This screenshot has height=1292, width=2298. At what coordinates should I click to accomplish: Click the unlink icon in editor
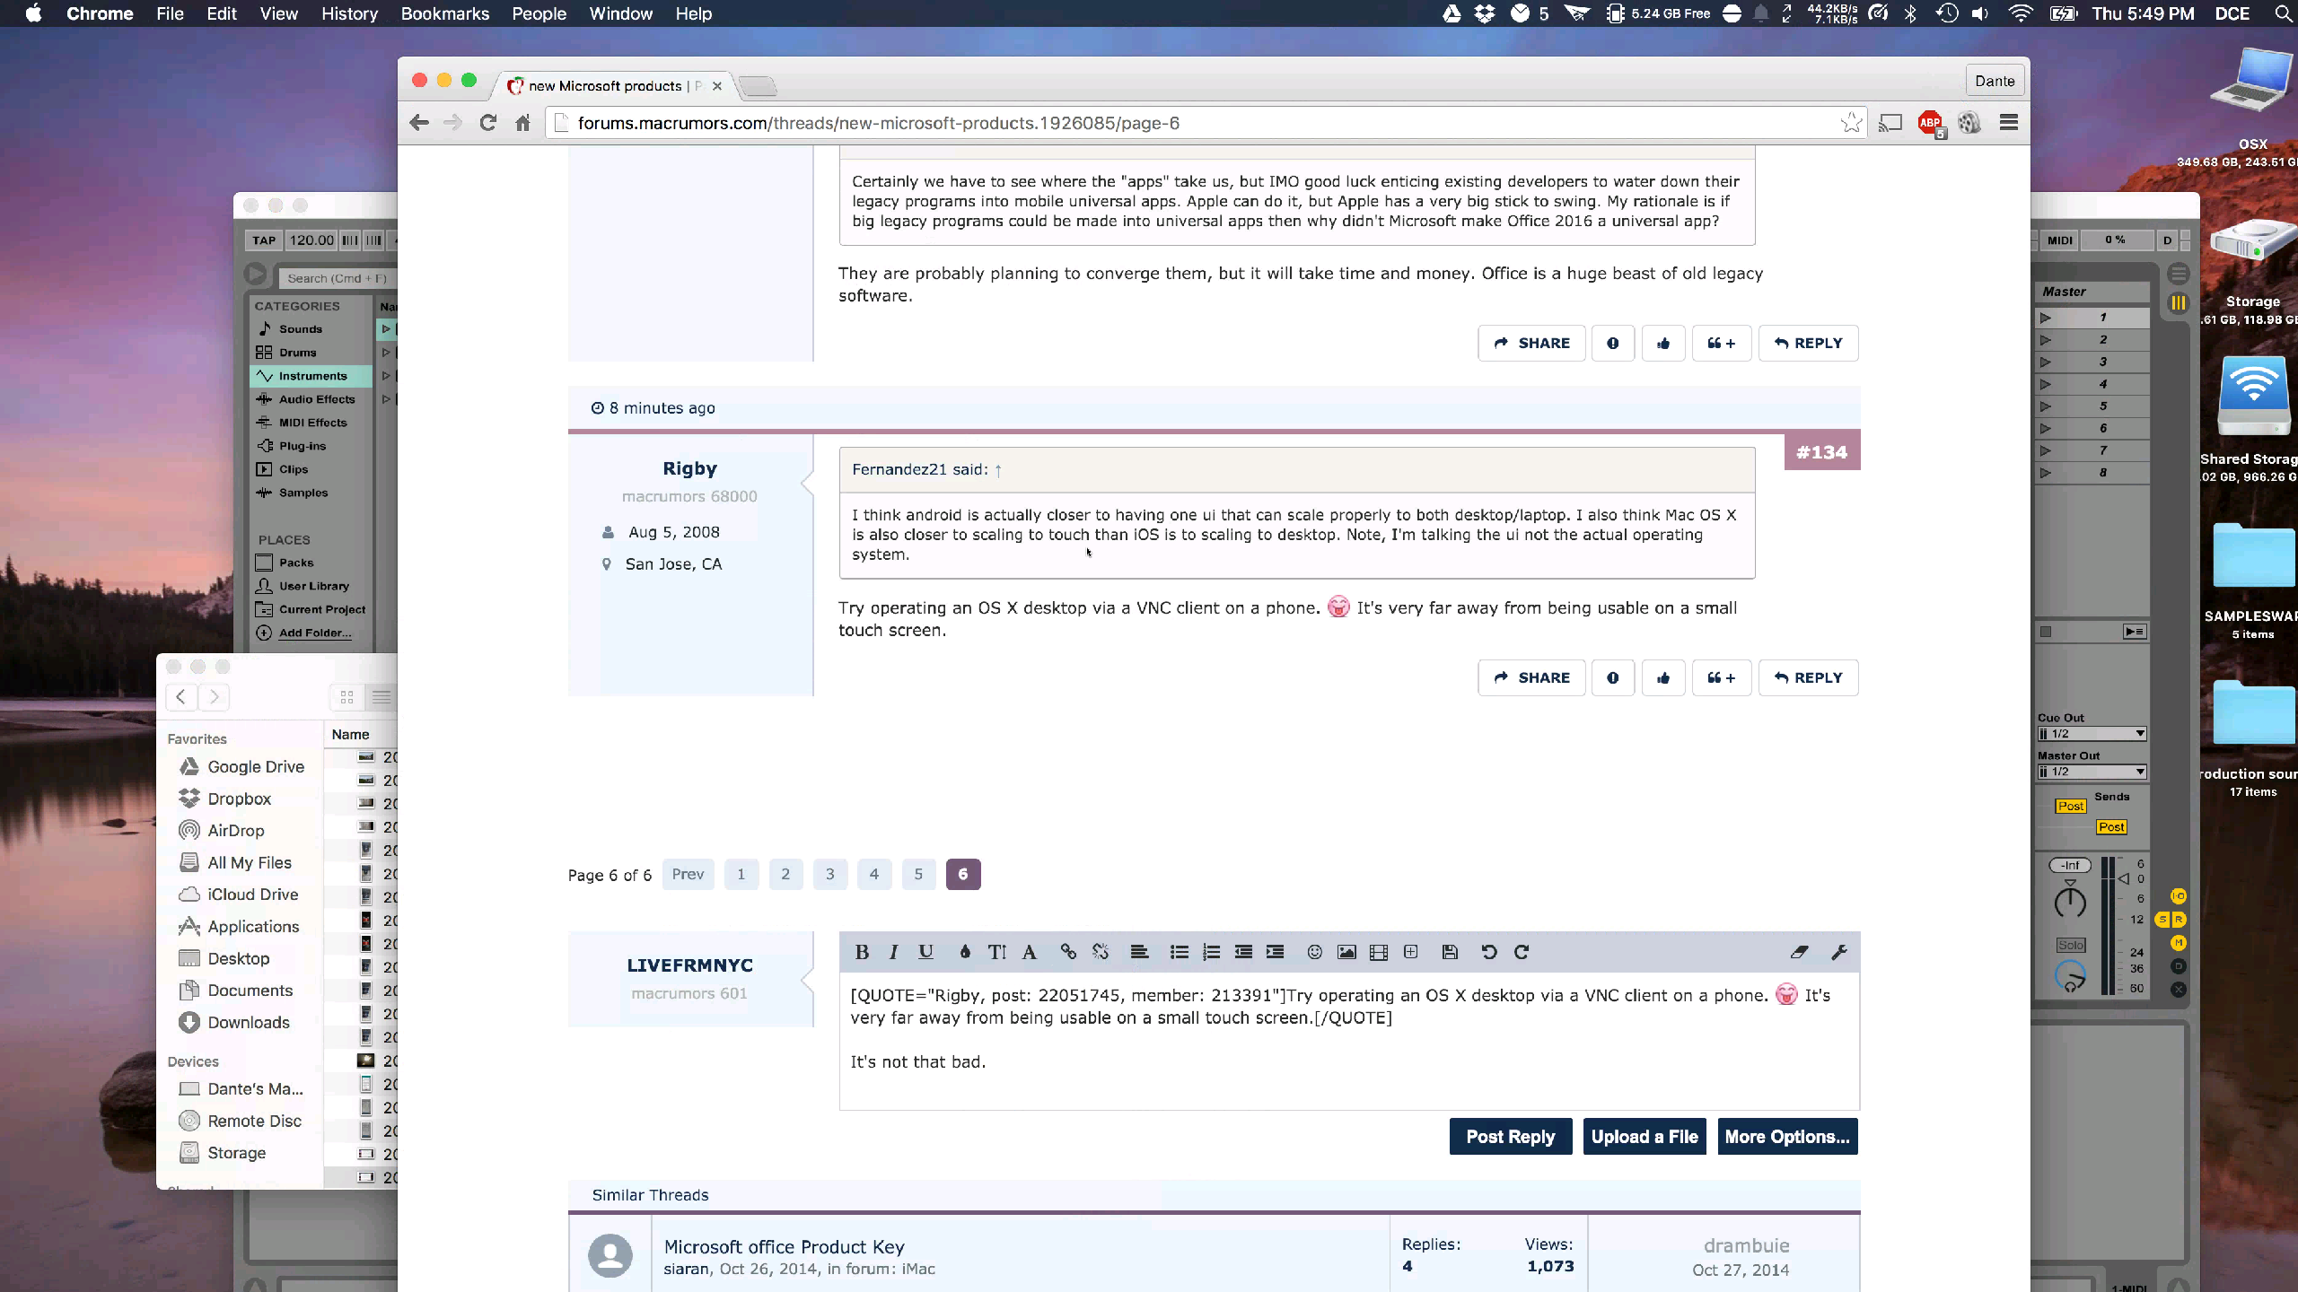1101,952
